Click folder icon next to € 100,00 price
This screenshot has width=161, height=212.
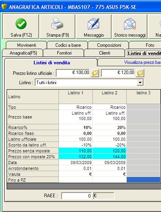click(95, 73)
